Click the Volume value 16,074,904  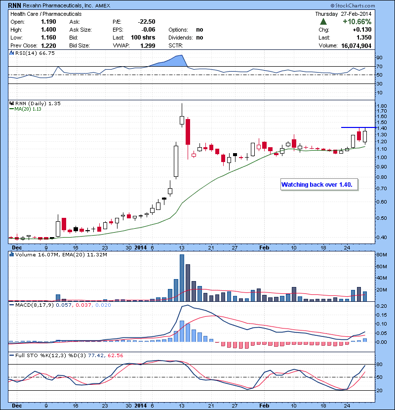pos(356,46)
